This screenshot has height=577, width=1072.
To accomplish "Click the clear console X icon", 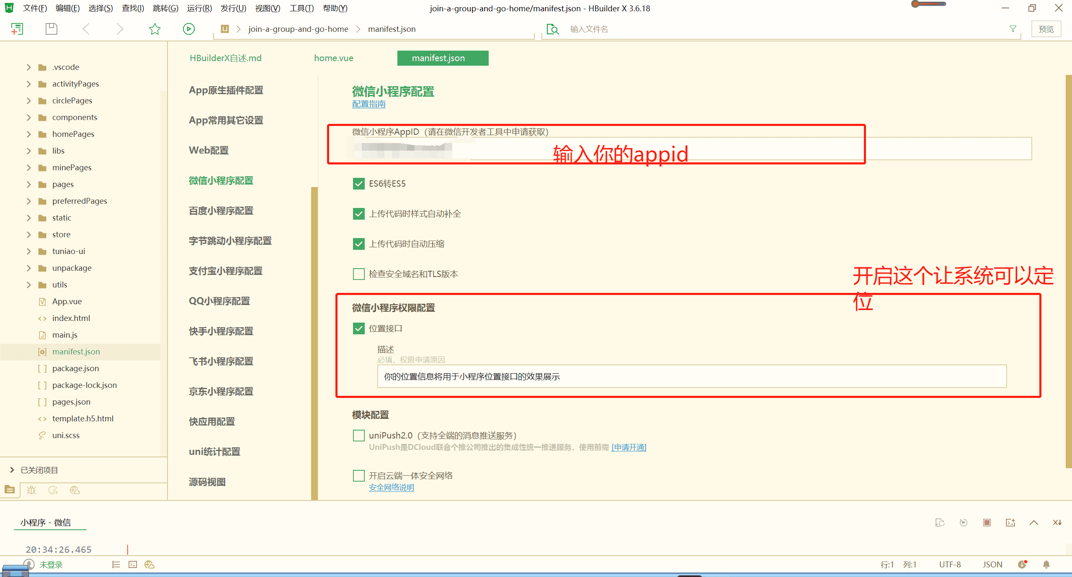I will pyautogui.click(x=1057, y=522).
